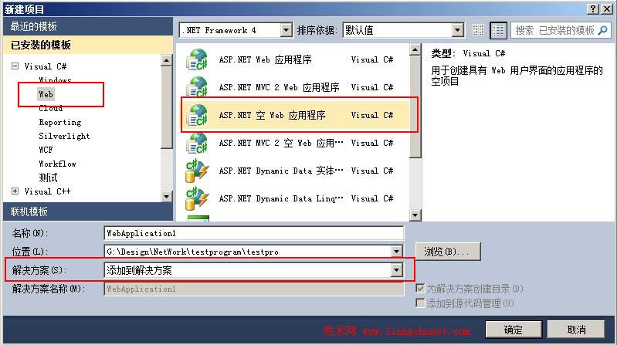Click the ASP.NET 空 Web 应用程序 icon
Image resolution: width=617 pixels, height=345 pixels.
tap(197, 115)
